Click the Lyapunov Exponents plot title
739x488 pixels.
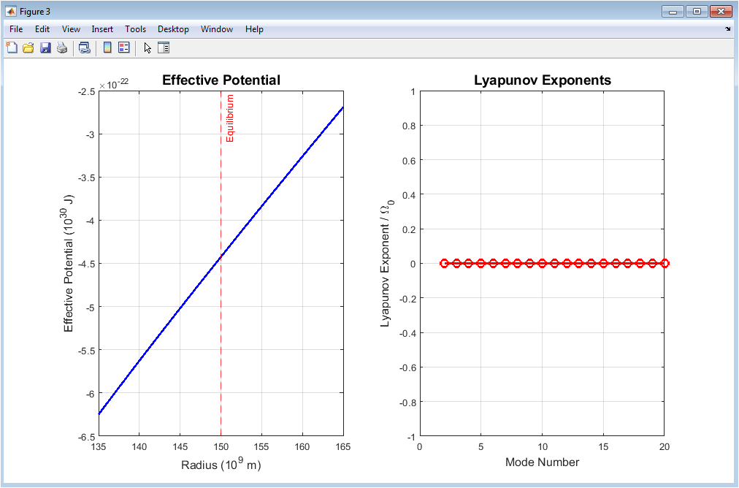(542, 80)
